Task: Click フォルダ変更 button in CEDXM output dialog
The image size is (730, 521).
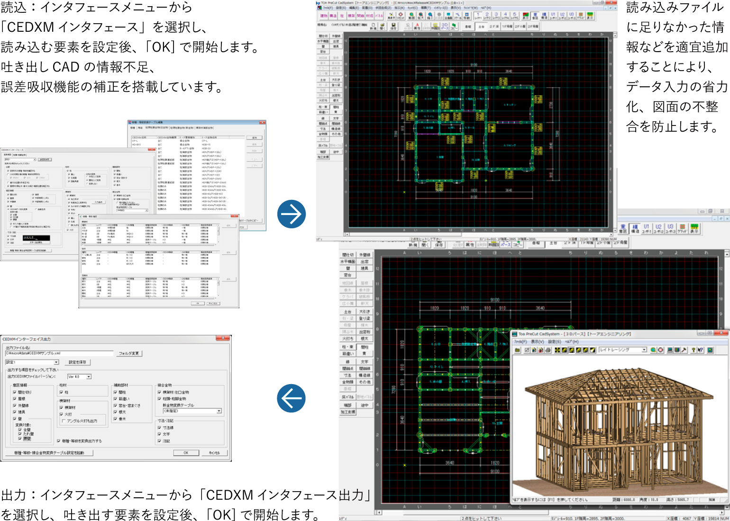Action: coord(129,353)
